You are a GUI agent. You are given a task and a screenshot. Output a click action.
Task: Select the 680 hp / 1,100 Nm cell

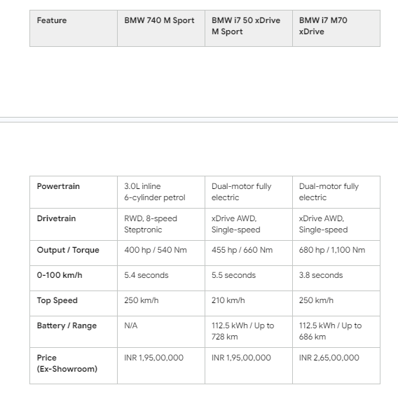click(336, 253)
